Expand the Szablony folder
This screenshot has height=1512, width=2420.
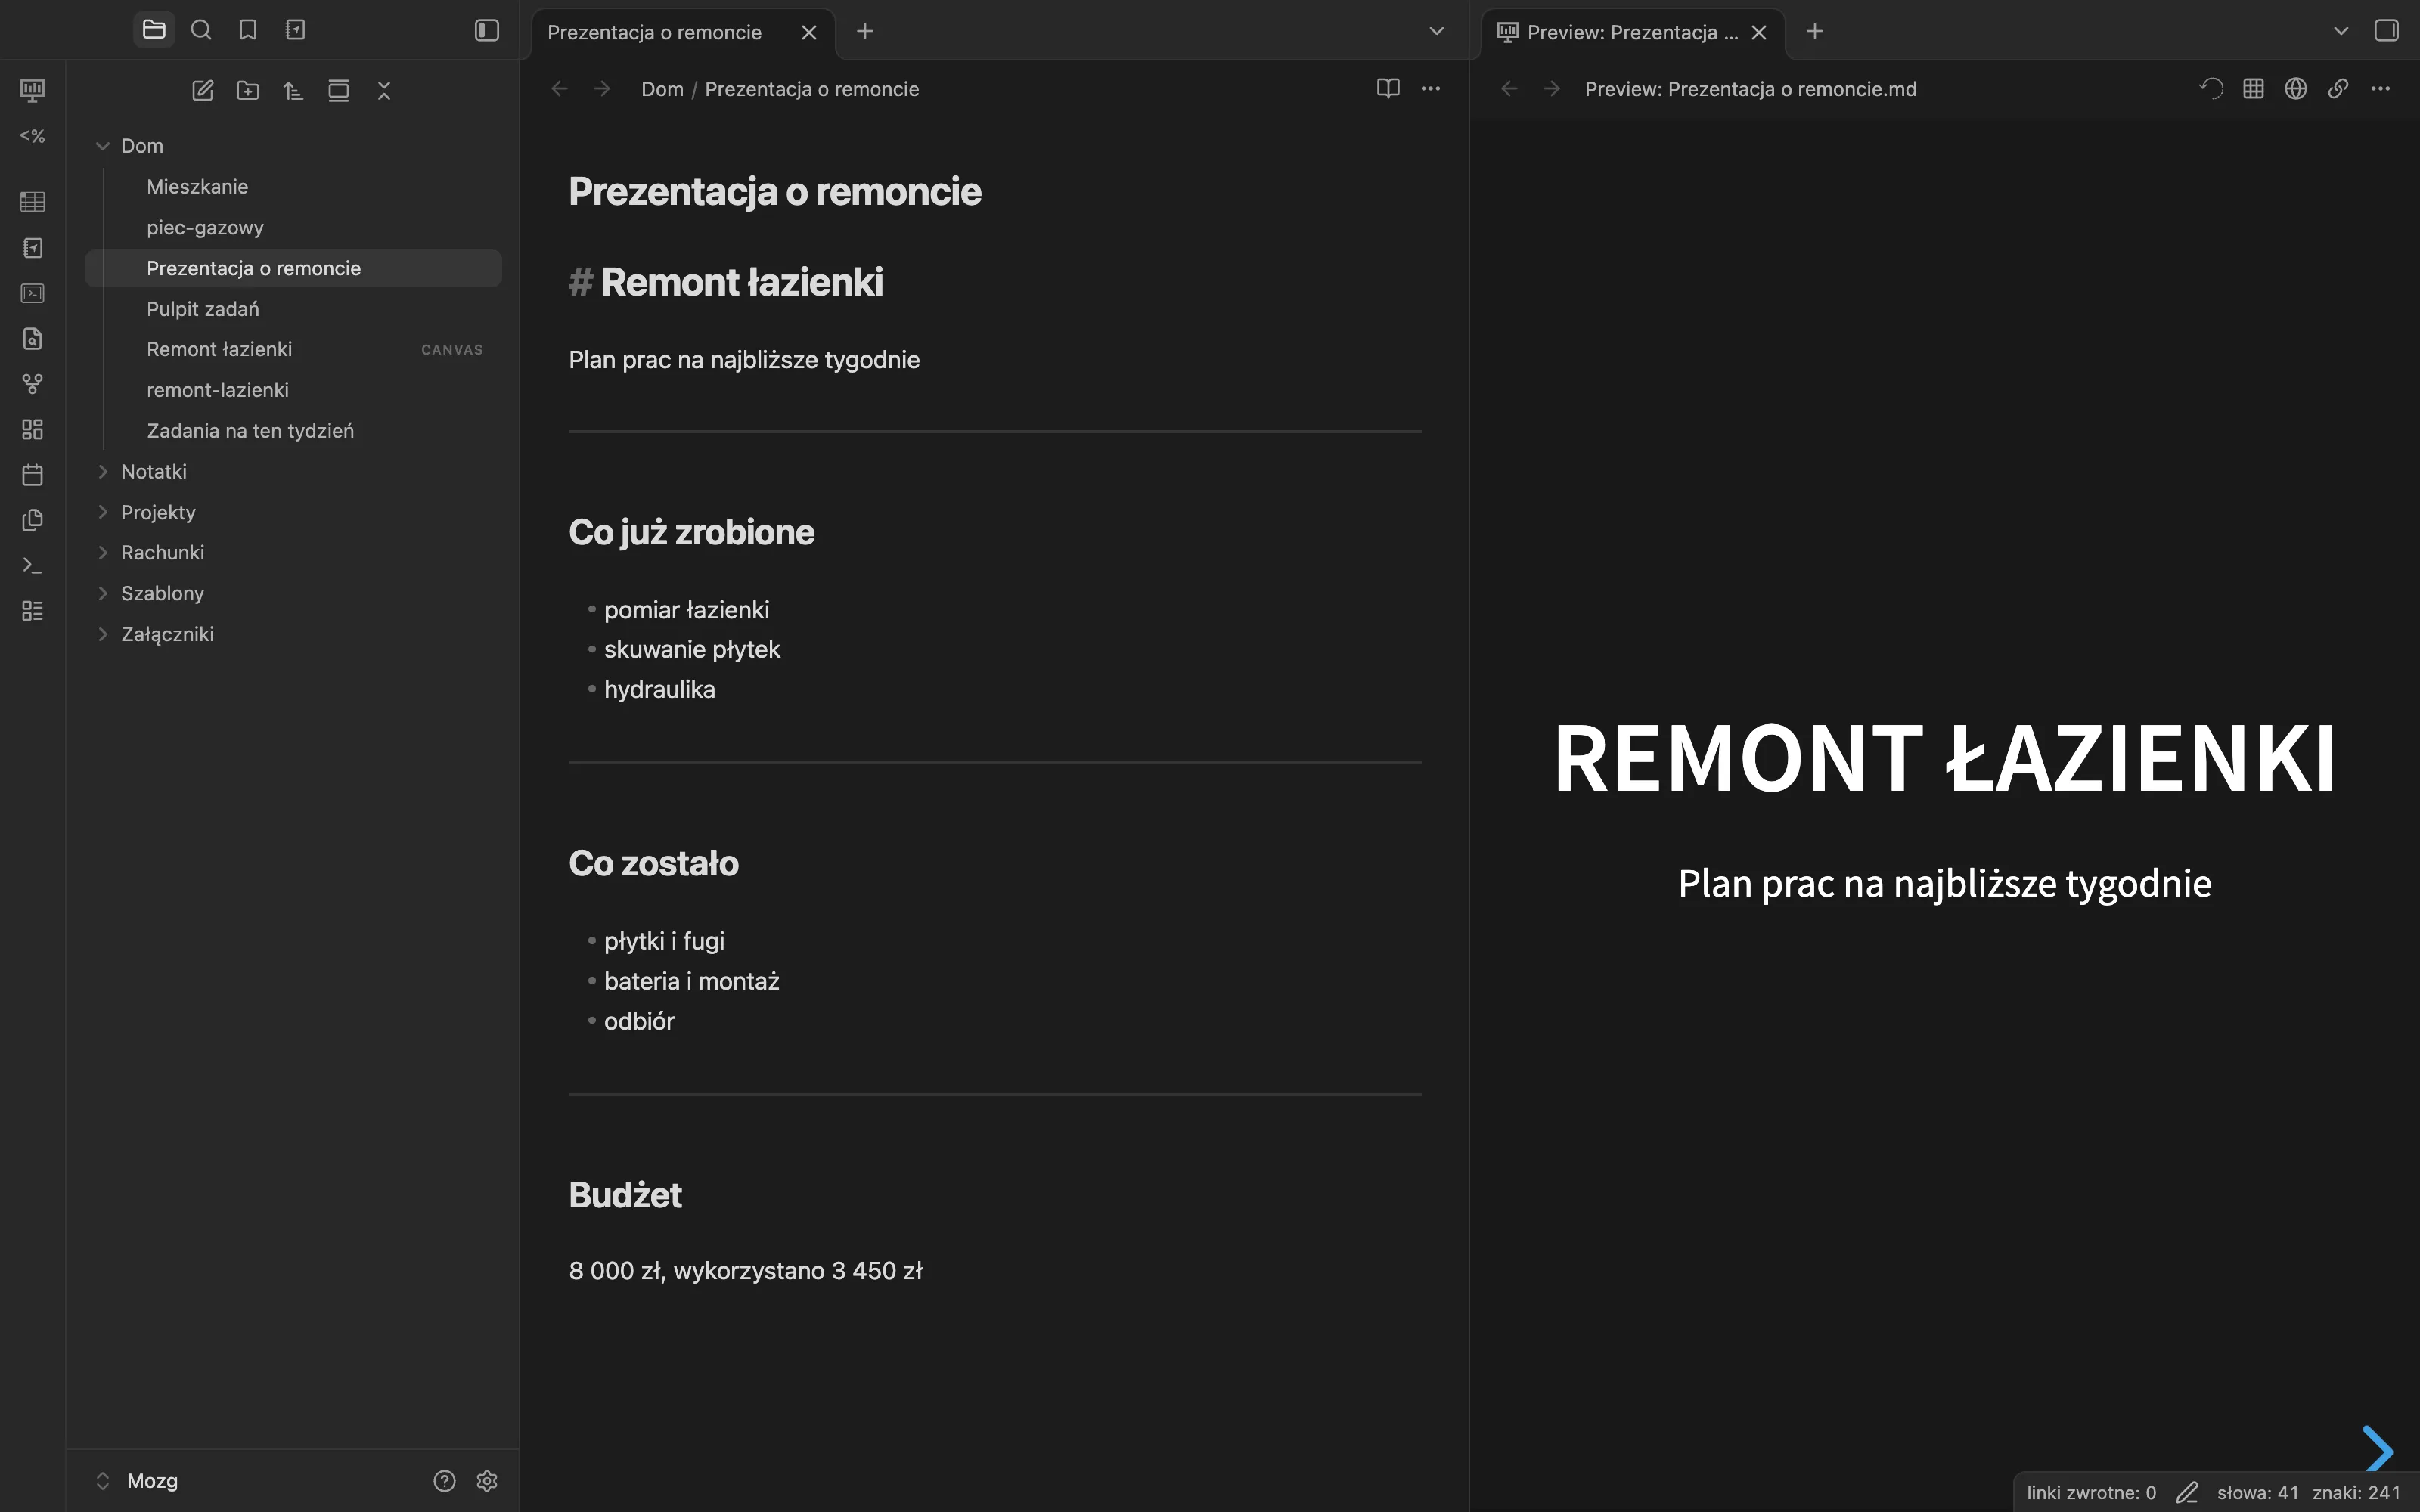click(102, 593)
